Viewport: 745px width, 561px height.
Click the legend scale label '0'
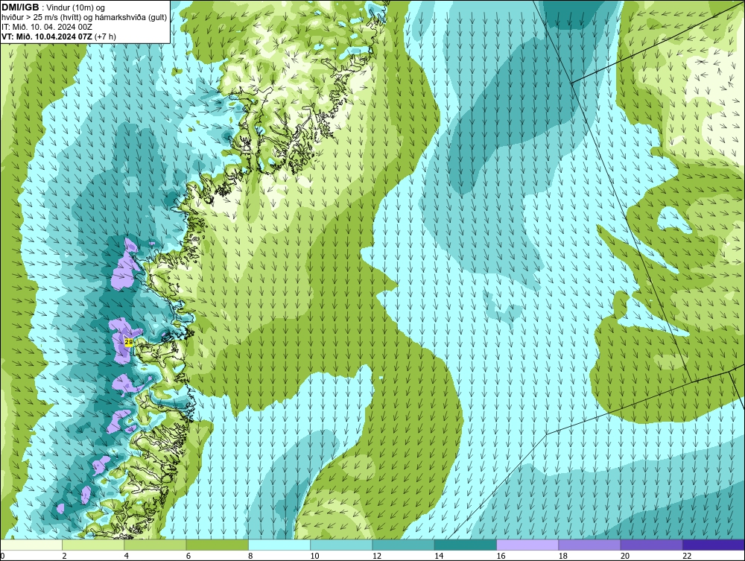click(2, 557)
